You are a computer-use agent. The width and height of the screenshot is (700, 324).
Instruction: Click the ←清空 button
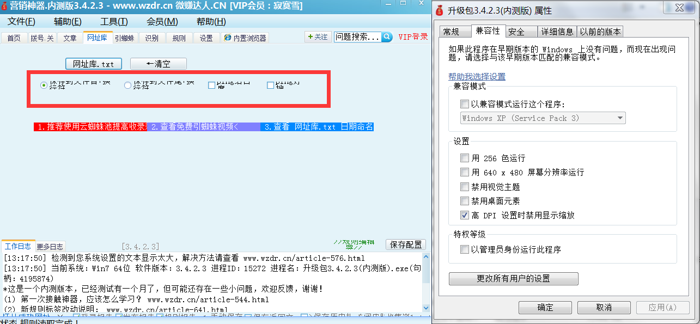click(157, 63)
